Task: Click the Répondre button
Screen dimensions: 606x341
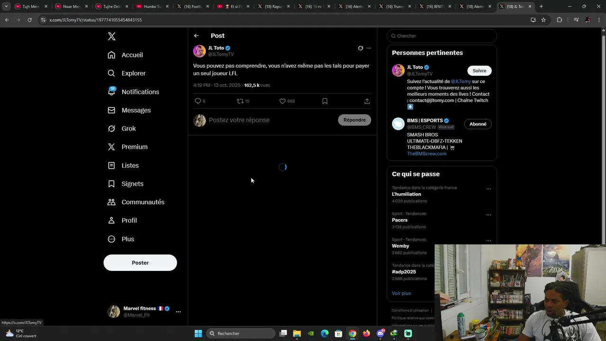Action: click(355, 120)
